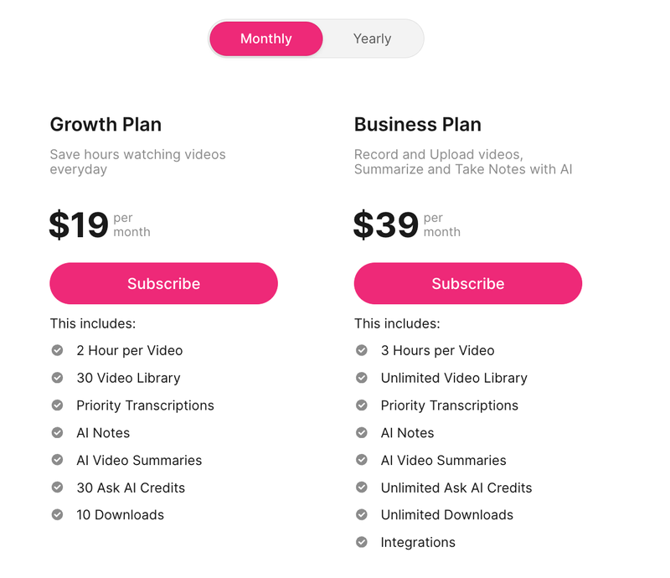Click the checkmark icon beside 10 Downloads

[x=57, y=515]
